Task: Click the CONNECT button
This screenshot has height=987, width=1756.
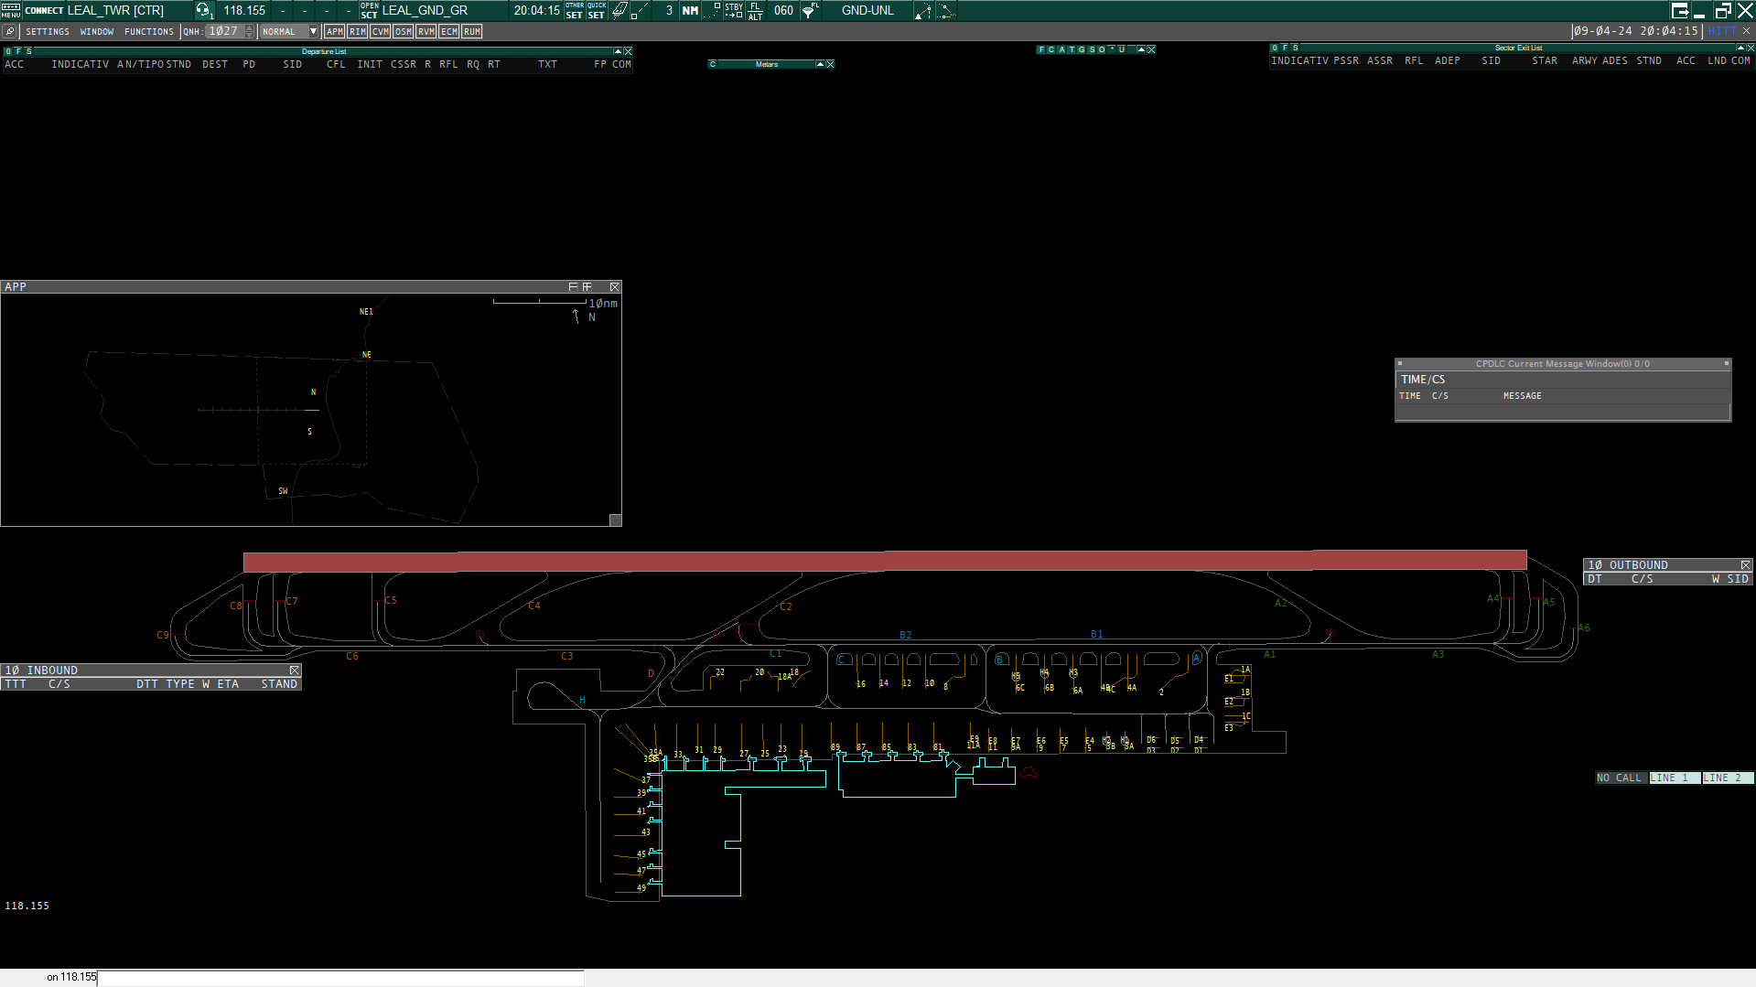Action: click(x=44, y=10)
